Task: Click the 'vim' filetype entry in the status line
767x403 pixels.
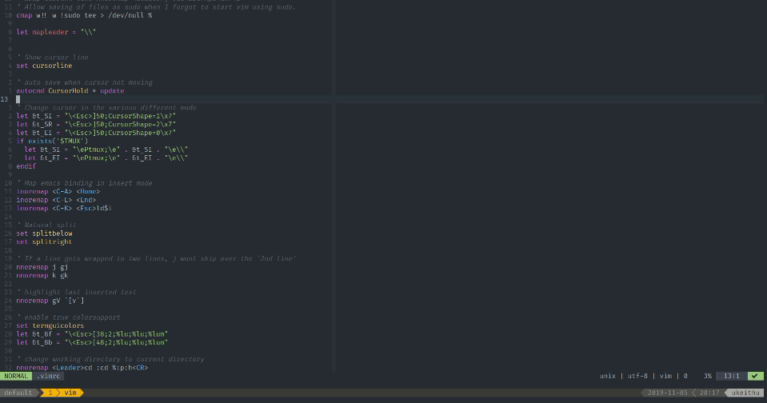Action: click(x=665, y=376)
